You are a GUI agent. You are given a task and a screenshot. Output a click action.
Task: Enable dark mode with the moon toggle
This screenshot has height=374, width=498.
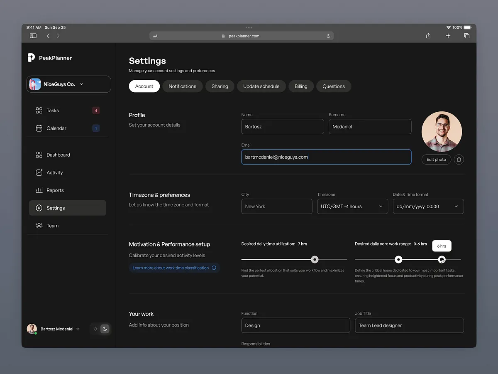point(105,329)
